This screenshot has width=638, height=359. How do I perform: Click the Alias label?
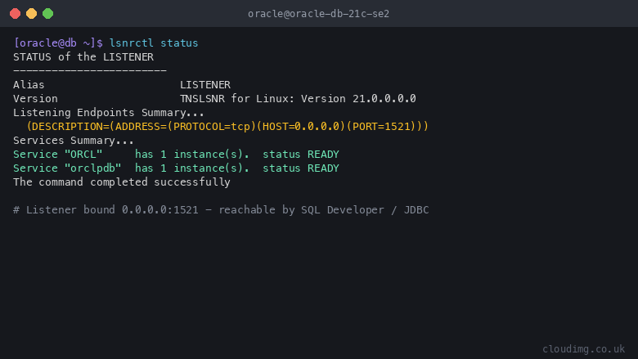coord(29,84)
